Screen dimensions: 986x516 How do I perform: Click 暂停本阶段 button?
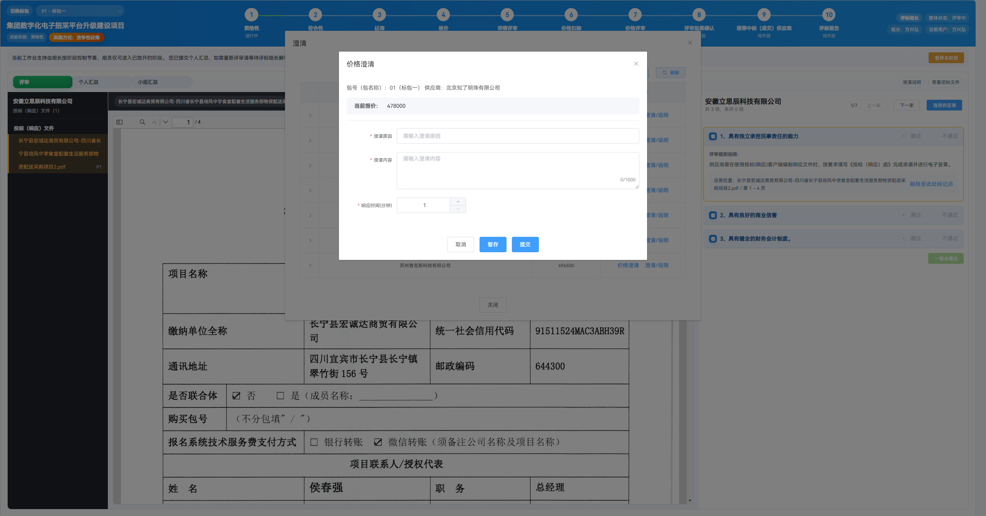[x=946, y=58]
